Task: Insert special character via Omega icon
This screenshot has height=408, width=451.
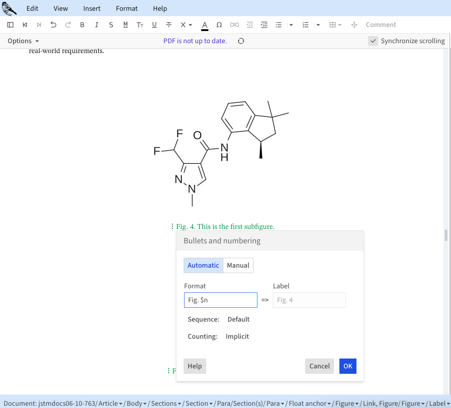Action: [x=219, y=25]
